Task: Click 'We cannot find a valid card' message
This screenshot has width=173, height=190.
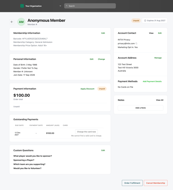Action: point(86,136)
